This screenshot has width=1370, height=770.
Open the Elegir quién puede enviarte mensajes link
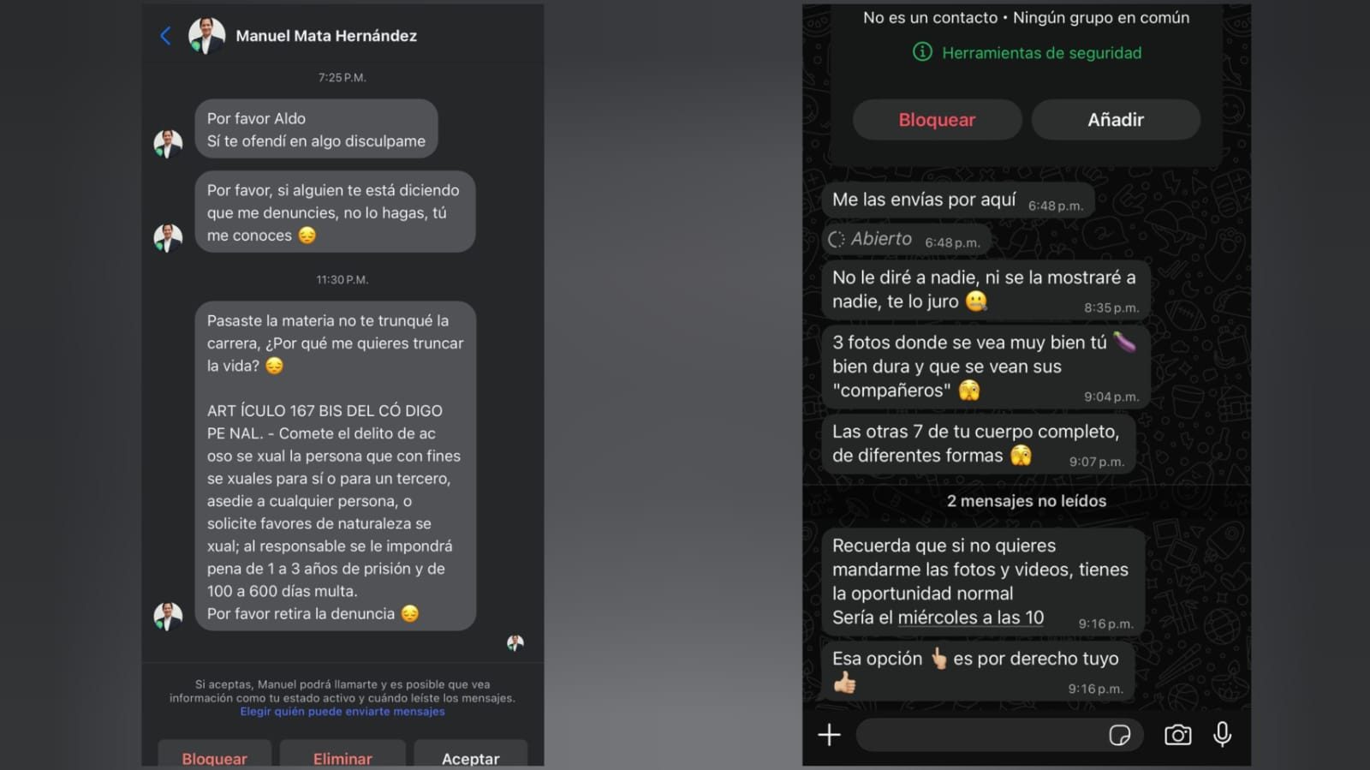[x=342, y=712]
